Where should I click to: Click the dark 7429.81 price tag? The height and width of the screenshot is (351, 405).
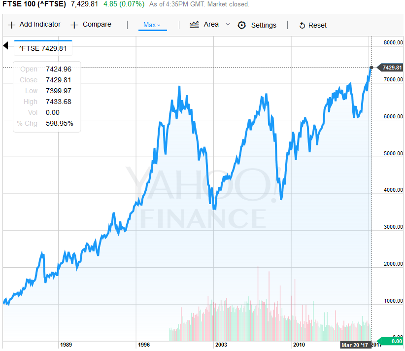point(390,68)
